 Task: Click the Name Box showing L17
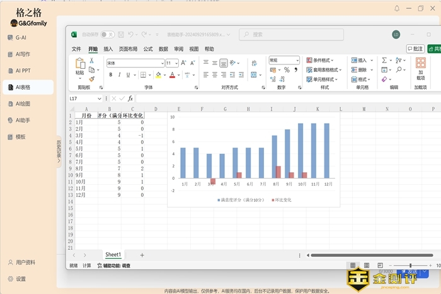[82, 98]
